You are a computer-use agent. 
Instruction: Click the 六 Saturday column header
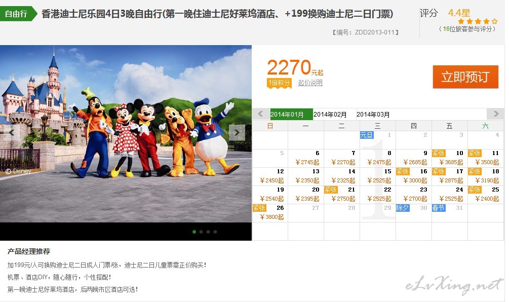coord(486,126)
